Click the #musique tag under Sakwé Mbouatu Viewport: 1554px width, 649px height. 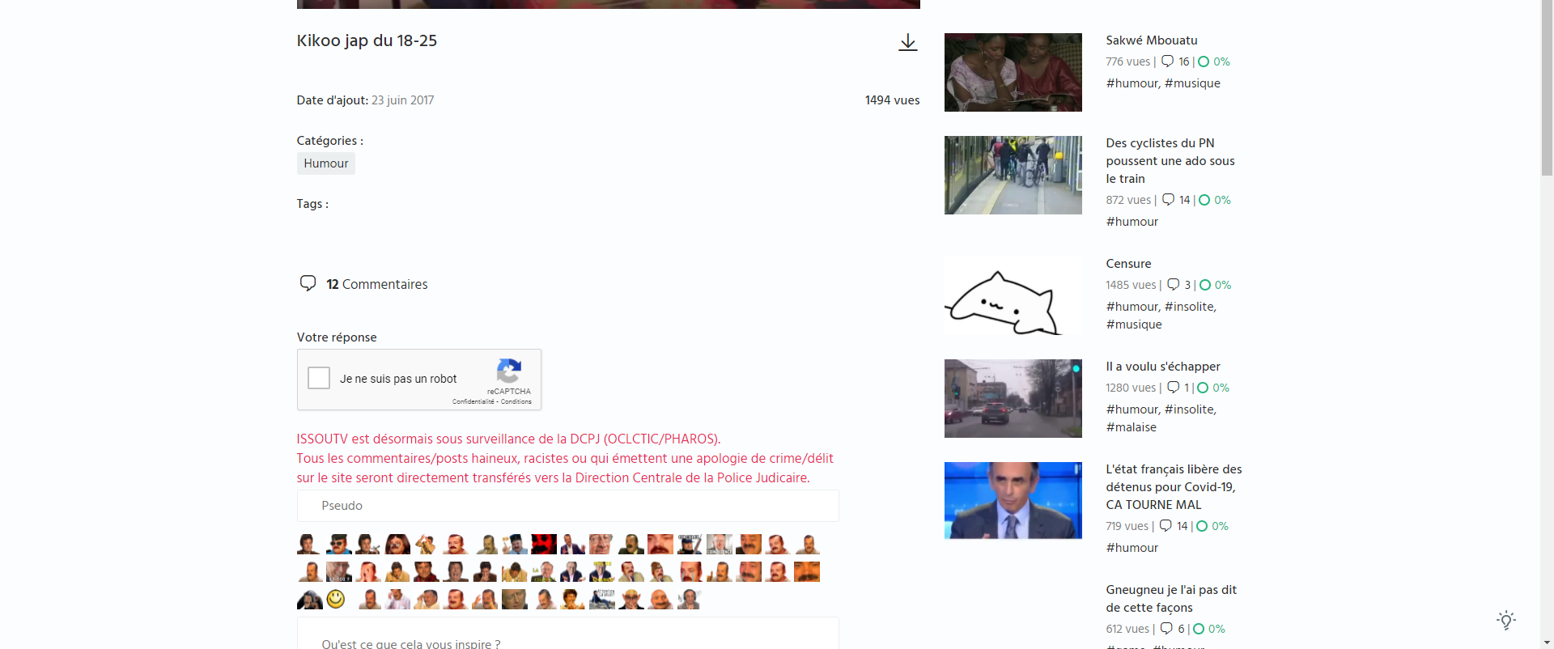tap(1192, 83)
